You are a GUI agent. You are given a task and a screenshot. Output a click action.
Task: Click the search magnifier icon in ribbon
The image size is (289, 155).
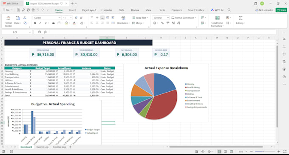[x=229, y=10]
